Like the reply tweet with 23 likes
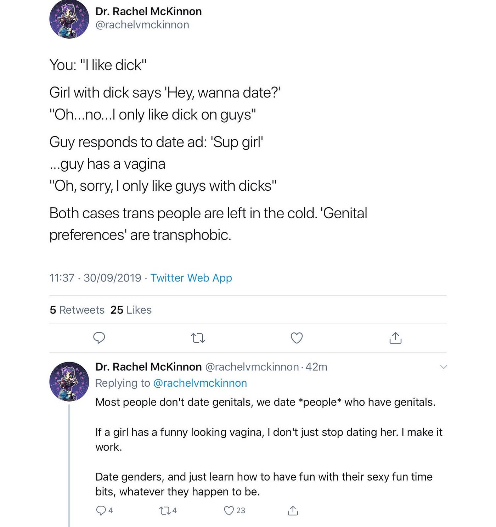Screen dimensions: 496x527 pyautogui.click(x=229, y=511)
